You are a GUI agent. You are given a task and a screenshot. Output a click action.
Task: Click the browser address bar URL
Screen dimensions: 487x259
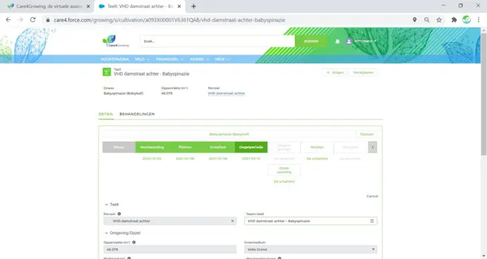pyautogui.click(x=169, y=20)
